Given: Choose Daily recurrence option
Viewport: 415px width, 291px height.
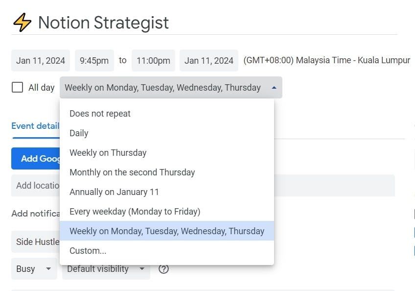Looking at the screenshot, I should tap(79, 133).
